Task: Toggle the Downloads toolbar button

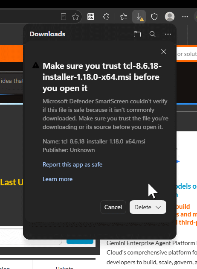Action: coord(139,17)
